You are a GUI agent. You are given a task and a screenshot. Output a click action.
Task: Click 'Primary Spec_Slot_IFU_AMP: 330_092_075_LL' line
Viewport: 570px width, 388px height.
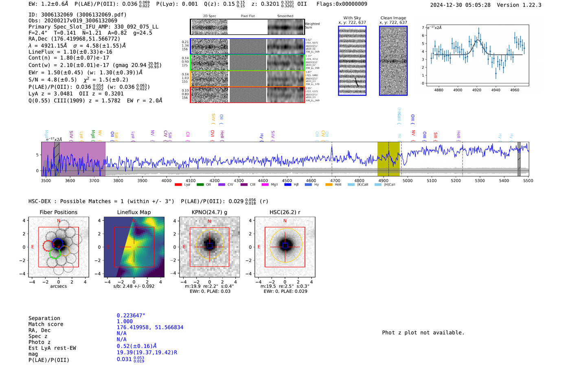click(x=93, y=27)
